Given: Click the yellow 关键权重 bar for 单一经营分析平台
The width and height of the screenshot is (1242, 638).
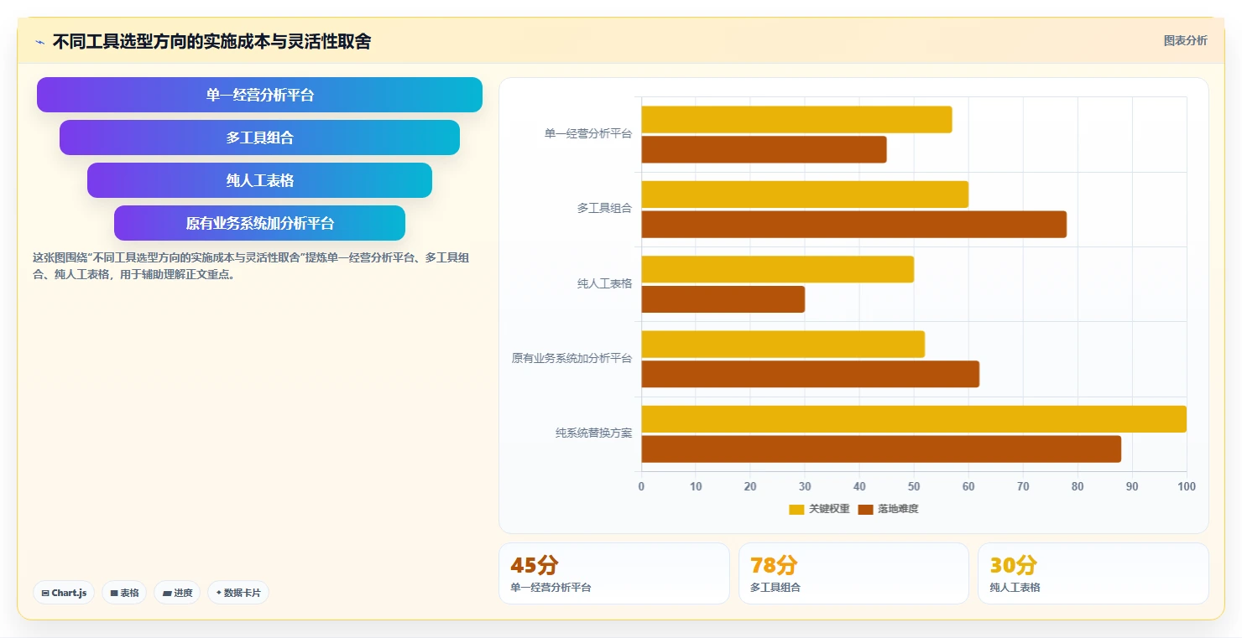Looking at the screenshot, I should [796, 119].
